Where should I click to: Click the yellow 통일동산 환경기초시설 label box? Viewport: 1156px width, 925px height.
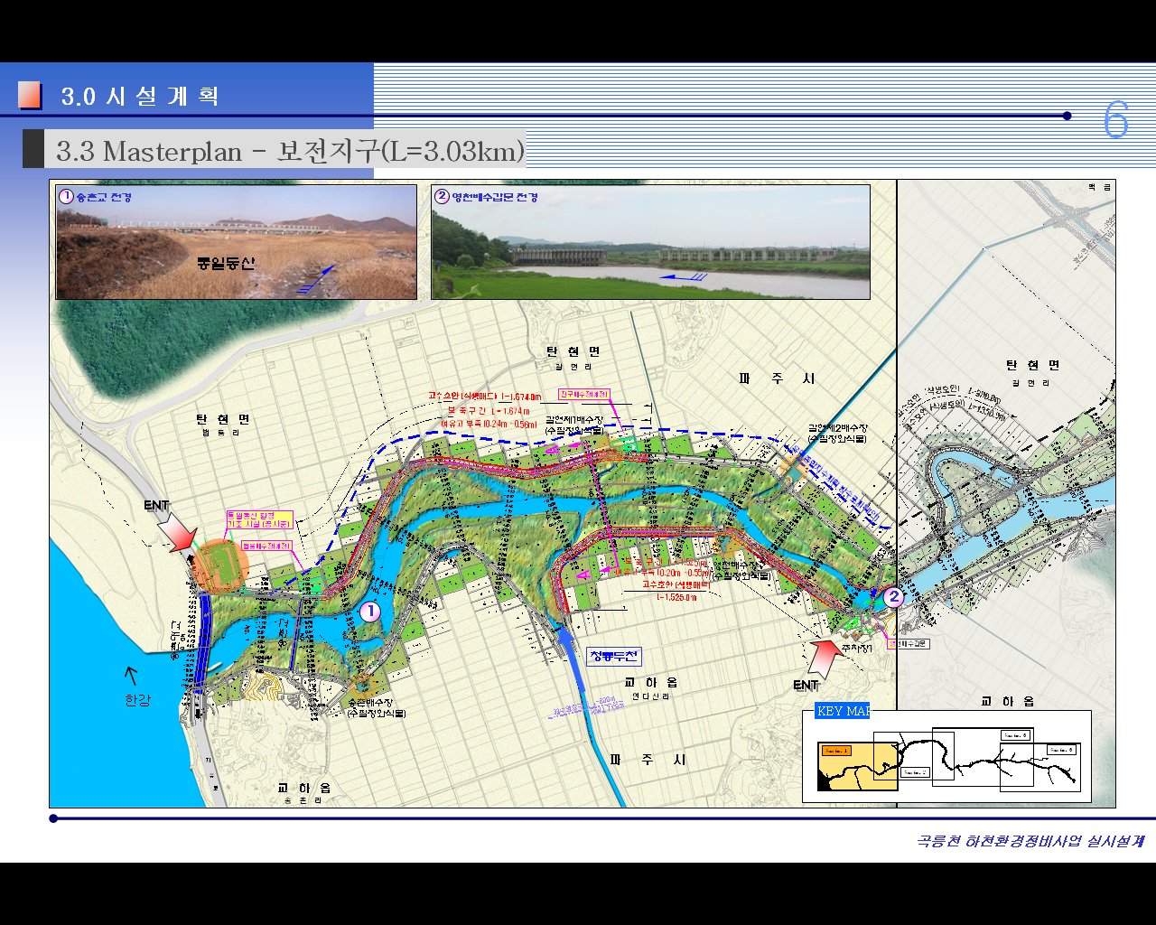(260, 521)
